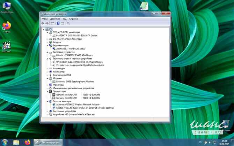Collapse the DVD и CD-ROM дисководы branch
The height and width of the screenshot is (146, 234).
(x=47, y=32)
